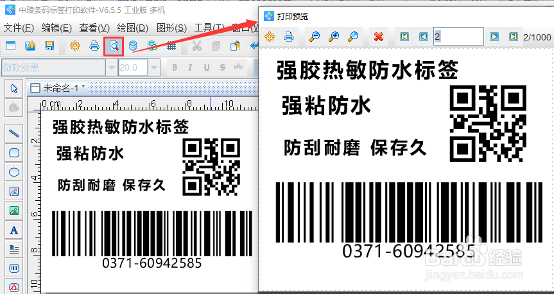Click the font size field showing 20.0
The height and width of the screenshot is (294, 554).
coord(133,67)
